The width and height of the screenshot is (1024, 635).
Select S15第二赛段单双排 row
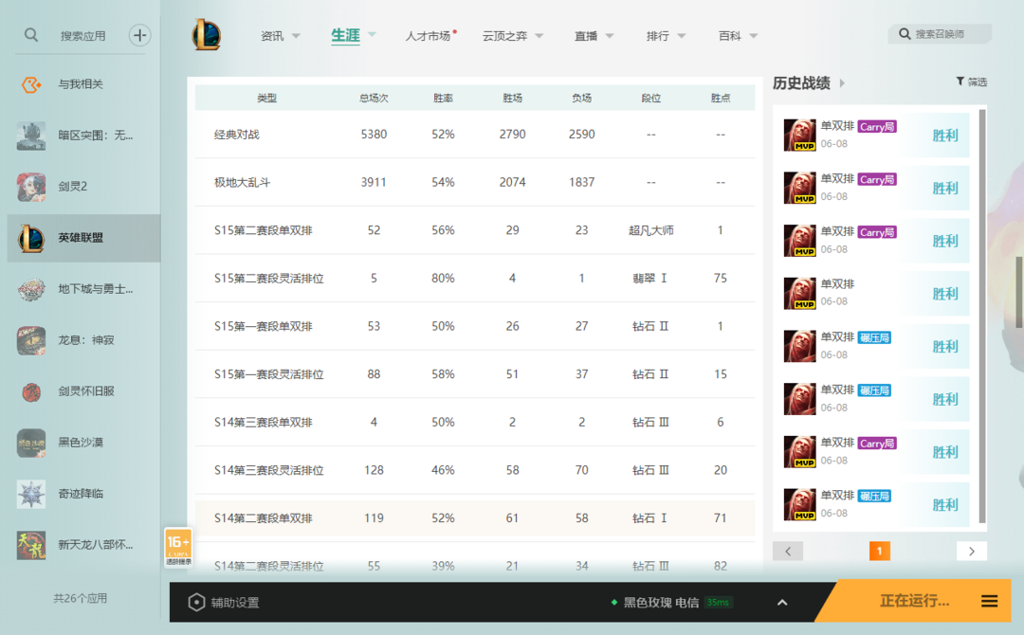pyautogui.click(x=475, y=230)
